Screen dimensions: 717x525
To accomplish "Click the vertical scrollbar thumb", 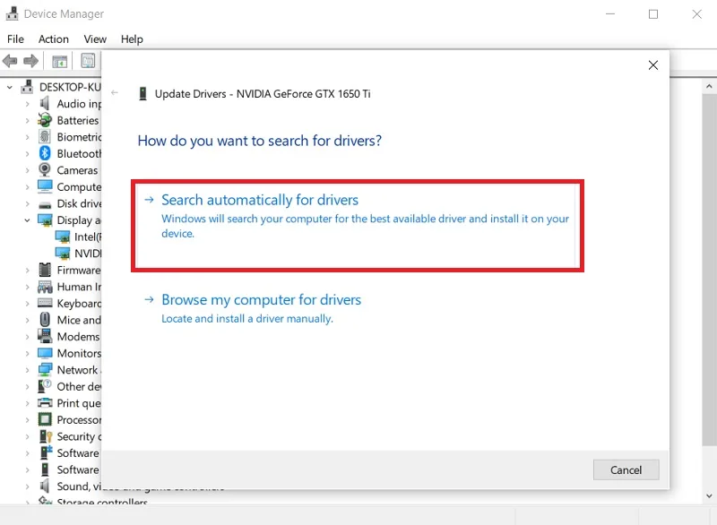I will [709, 270].
